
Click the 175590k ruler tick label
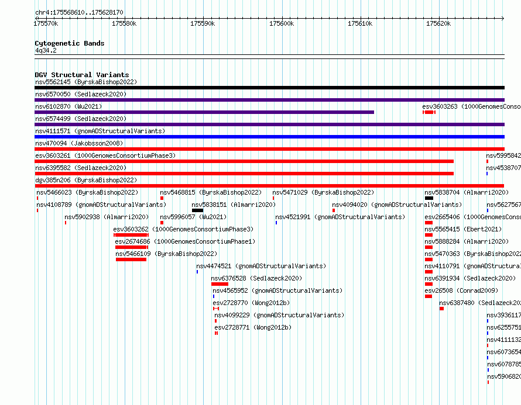click(203, 23)
